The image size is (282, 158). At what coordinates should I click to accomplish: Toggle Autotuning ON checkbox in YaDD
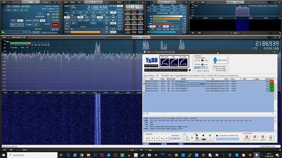[196, 61]
